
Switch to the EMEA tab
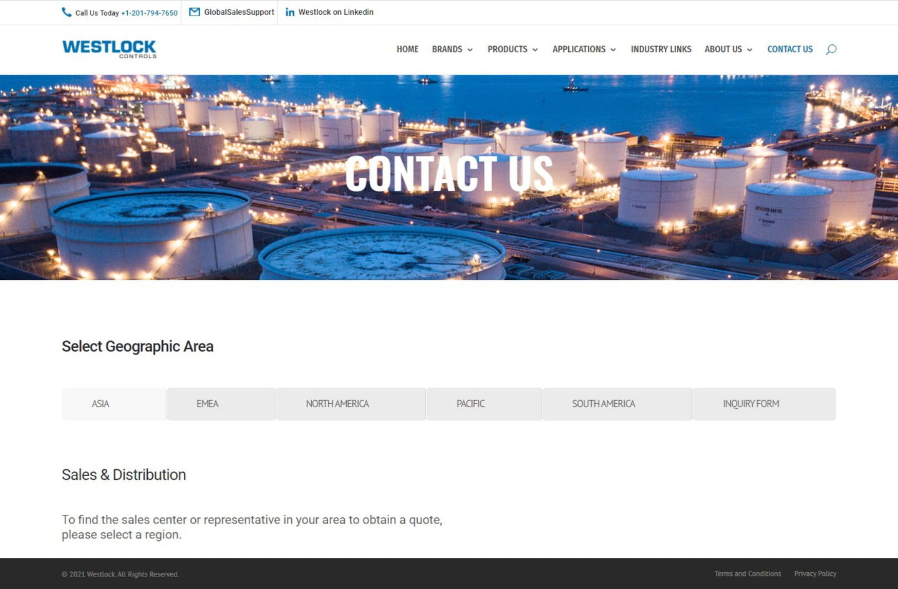pos(208,404)
